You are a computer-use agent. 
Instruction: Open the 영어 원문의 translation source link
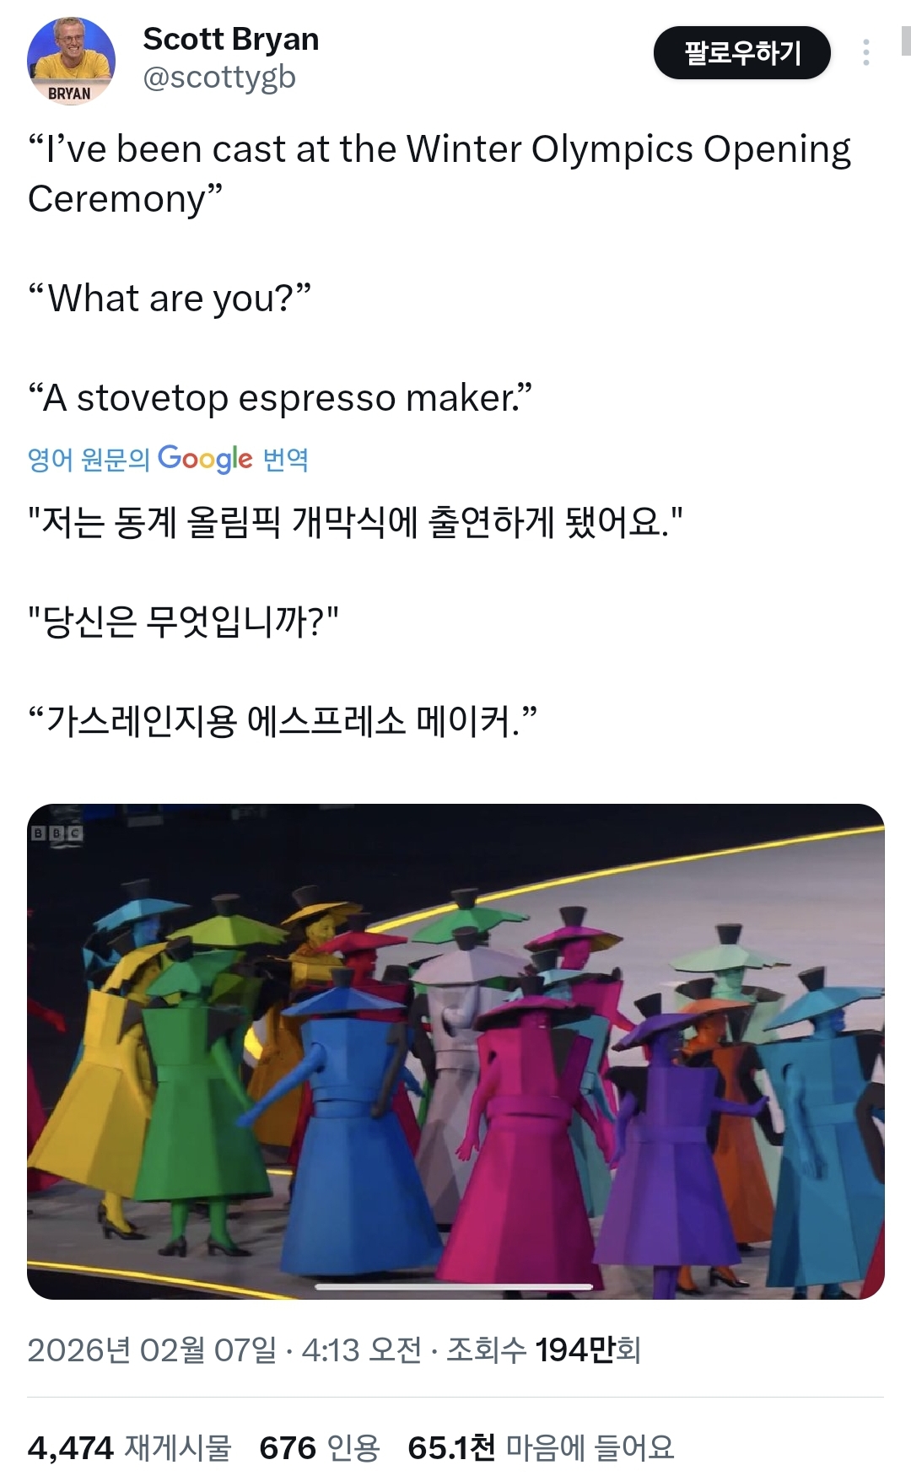(88, 460)
